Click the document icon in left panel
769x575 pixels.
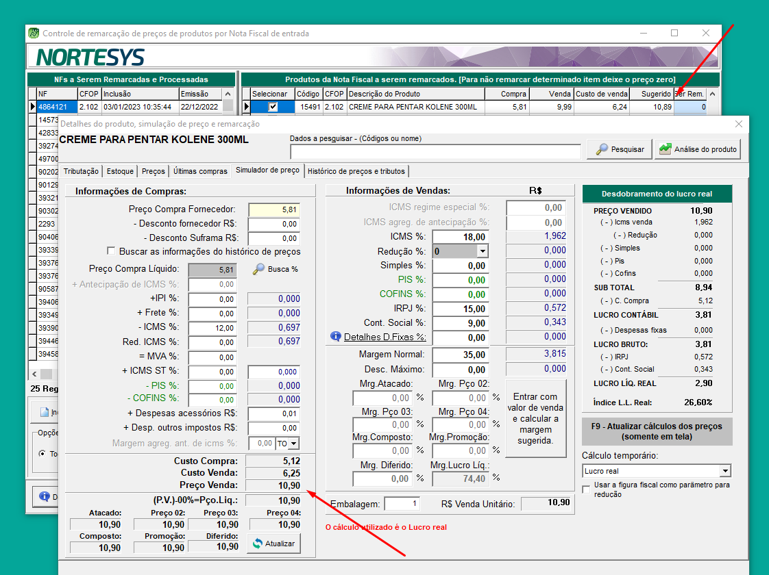click(x=45, y=412)
